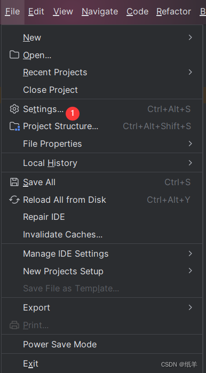
Task: Expand the New submenu arrow
Action: tap(190, 37)
